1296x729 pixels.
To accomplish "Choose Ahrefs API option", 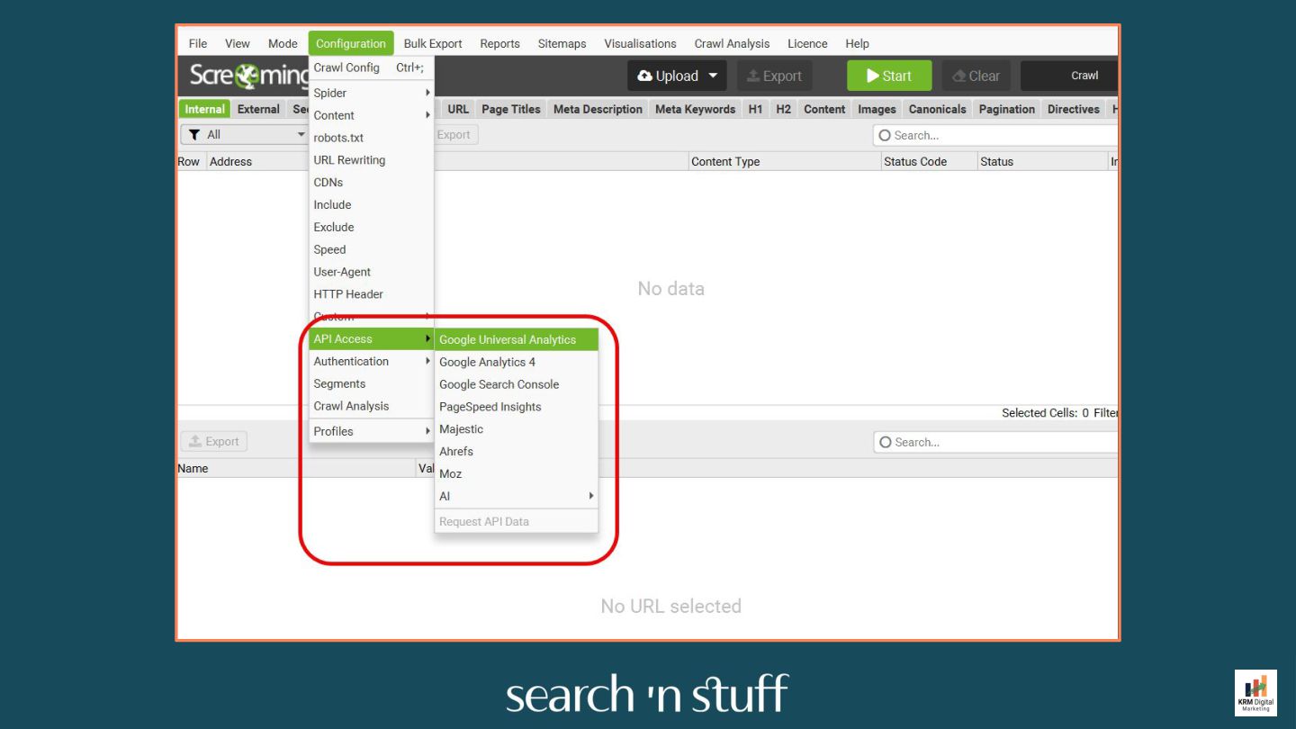I will [517, 451].
